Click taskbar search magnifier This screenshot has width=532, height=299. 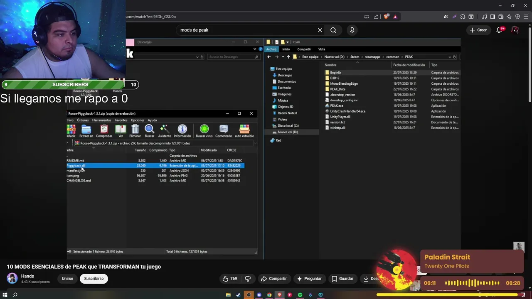(15, 295)
